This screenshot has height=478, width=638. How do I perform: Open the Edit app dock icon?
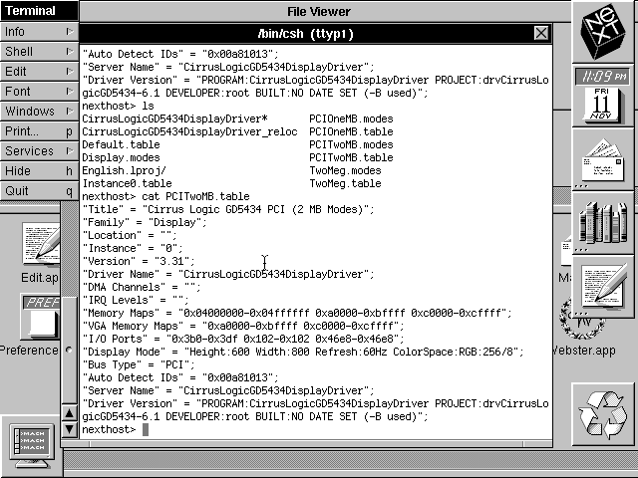point(603,288)
